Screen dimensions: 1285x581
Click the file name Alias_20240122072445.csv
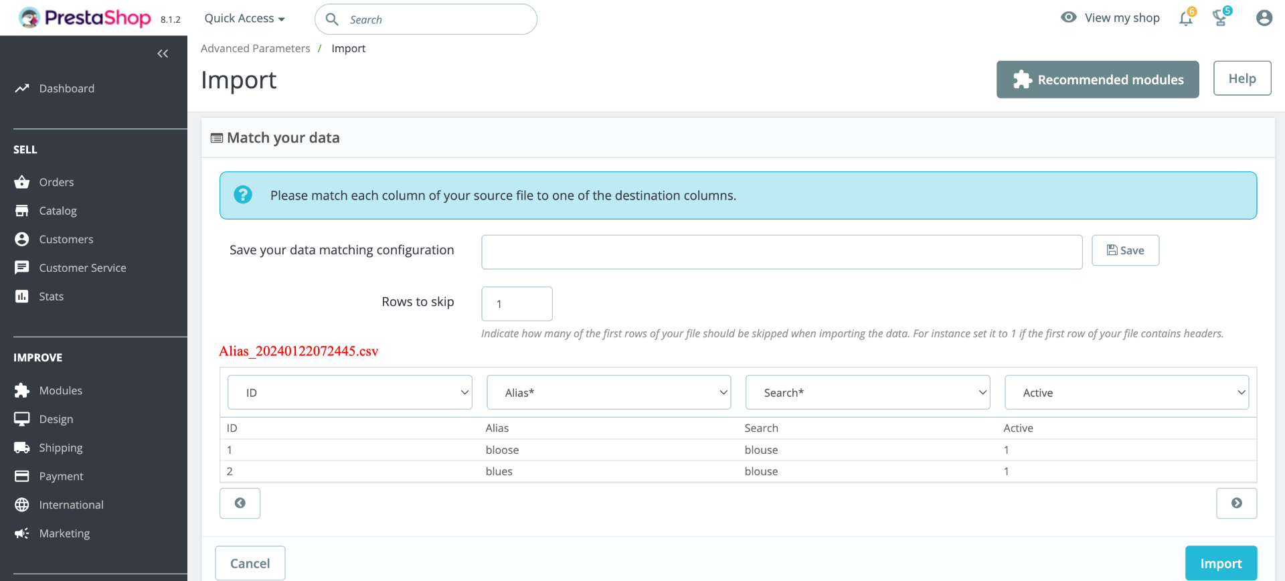(299, 351)
